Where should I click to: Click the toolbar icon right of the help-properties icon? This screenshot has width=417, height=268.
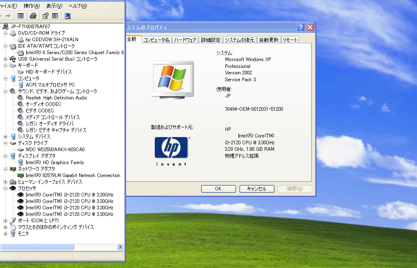pyautogui.click(x=55, y=16)
